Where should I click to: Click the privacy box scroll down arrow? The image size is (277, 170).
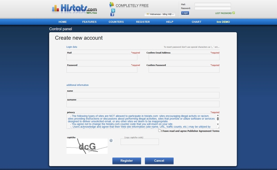coord(218,124)
